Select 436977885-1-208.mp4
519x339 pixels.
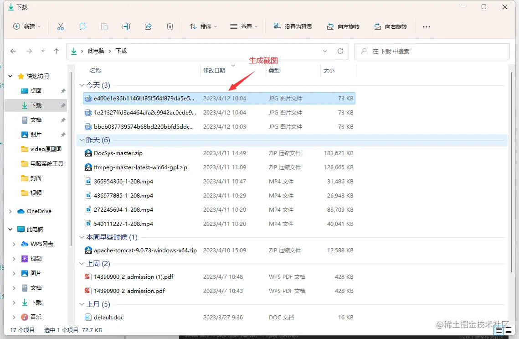(219, 196)
